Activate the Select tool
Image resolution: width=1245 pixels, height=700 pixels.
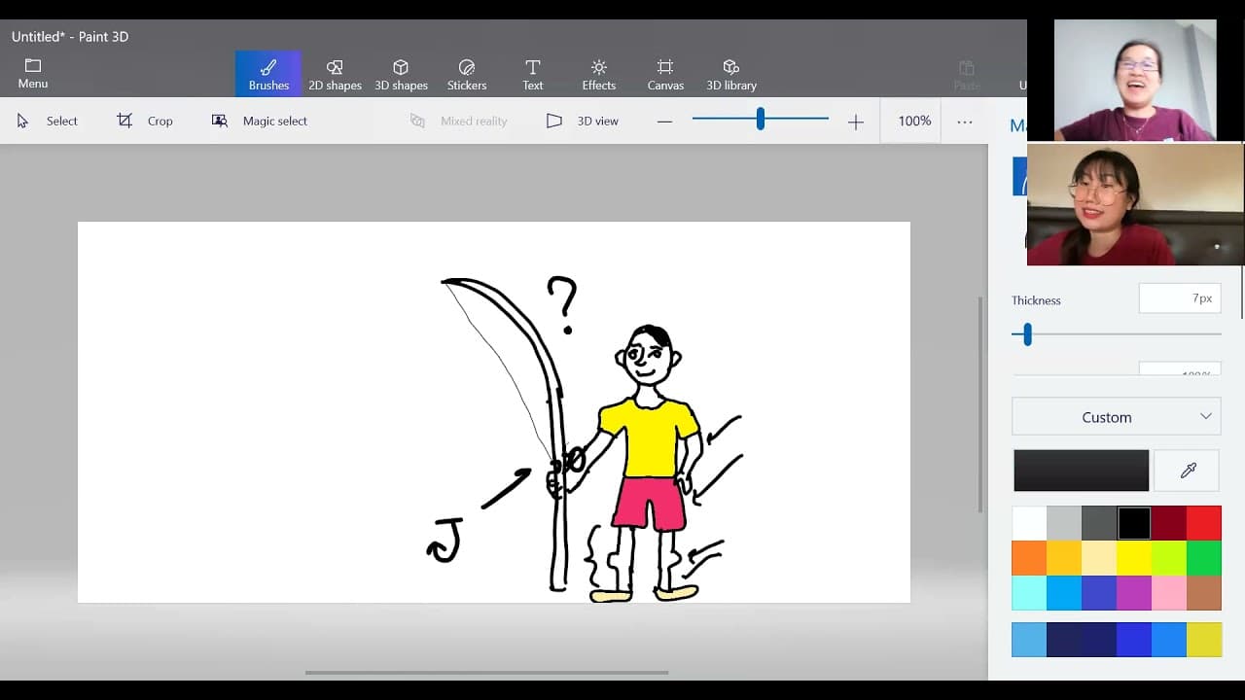pos(47,121)
